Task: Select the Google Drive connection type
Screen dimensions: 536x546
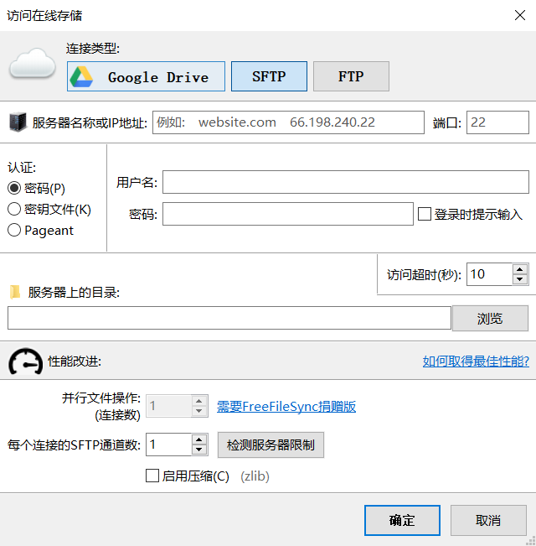Action: pos(146,76)
